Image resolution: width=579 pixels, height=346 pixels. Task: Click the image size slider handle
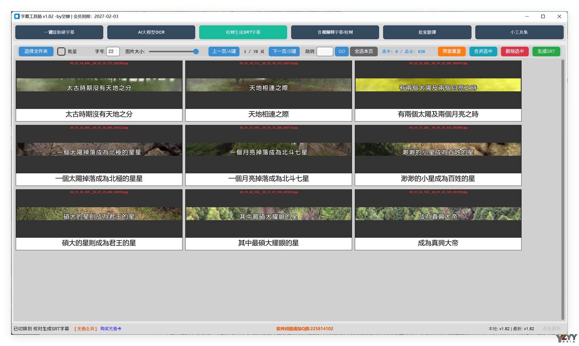coord(196,51)
